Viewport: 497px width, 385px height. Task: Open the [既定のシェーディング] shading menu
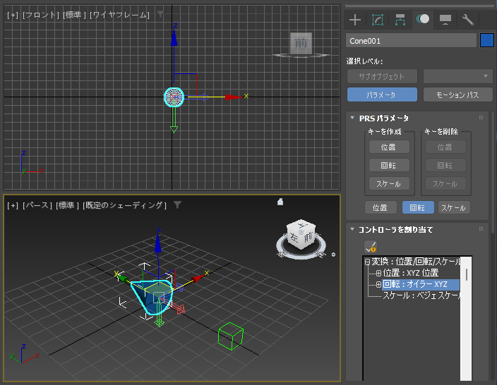(124, 205)
